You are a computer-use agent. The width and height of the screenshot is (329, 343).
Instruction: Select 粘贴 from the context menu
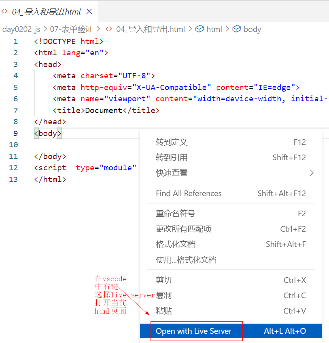(163, 311)
